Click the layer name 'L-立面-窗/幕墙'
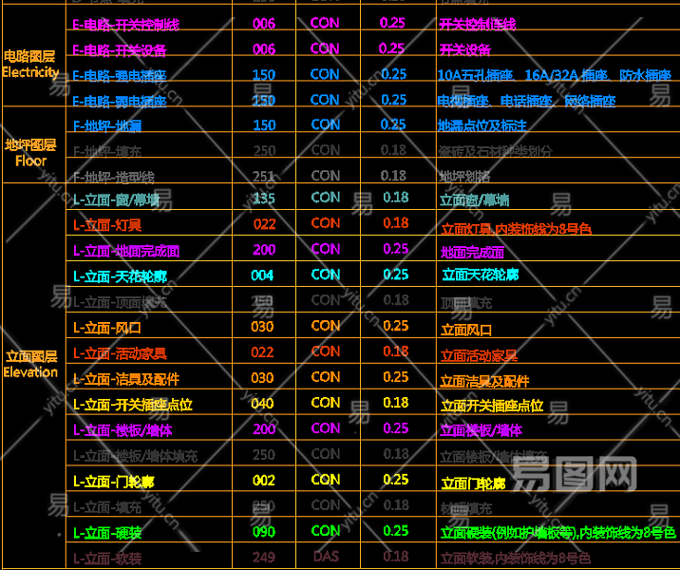 tap(116, 199)
